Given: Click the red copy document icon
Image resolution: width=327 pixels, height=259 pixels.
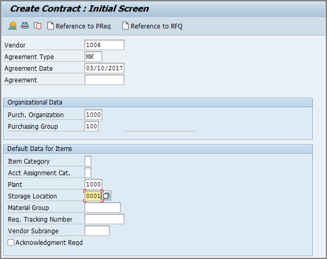Looking at the screenshot, I should click(x=37, y=26).
